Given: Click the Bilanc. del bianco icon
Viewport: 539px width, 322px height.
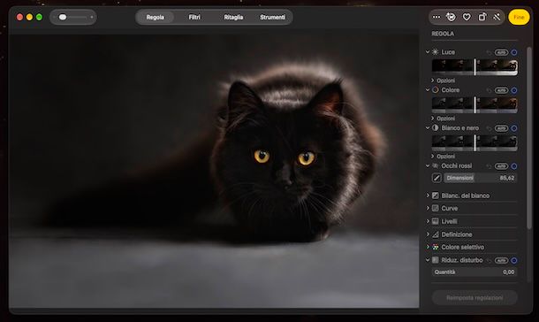Looking at the screenshot, I should [436, 195].
